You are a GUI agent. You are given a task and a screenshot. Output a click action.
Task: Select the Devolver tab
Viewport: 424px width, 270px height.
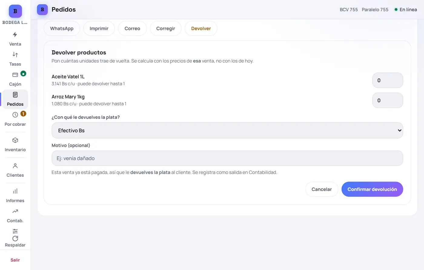tap(201, 28)
